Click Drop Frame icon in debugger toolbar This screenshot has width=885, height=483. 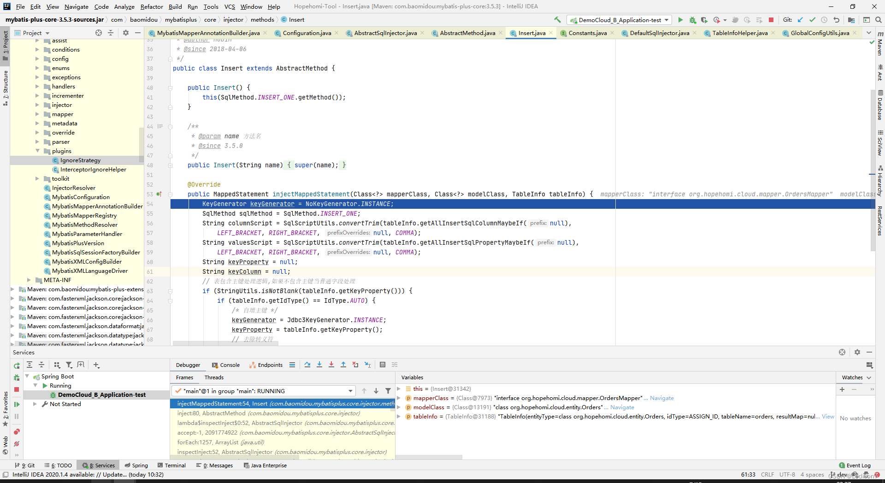(355, 365)
